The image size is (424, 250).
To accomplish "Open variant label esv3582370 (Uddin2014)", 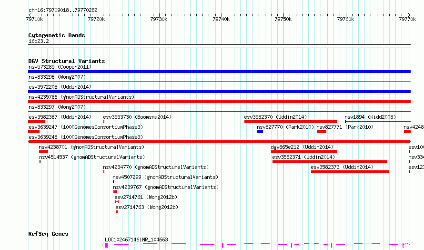I will click(x=275, y=117).
